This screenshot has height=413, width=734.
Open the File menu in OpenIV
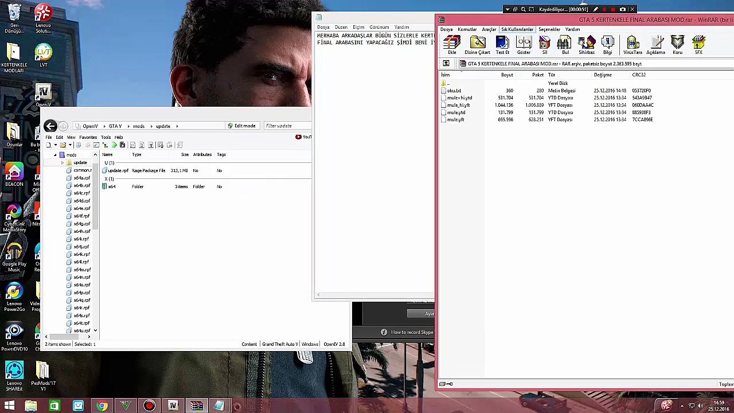49,138
